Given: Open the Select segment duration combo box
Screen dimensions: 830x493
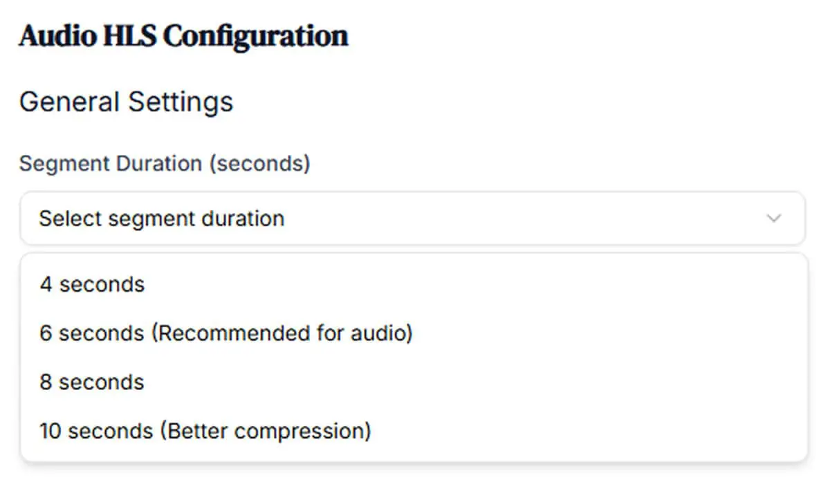Looking at the screenshot, I should 413,218.
